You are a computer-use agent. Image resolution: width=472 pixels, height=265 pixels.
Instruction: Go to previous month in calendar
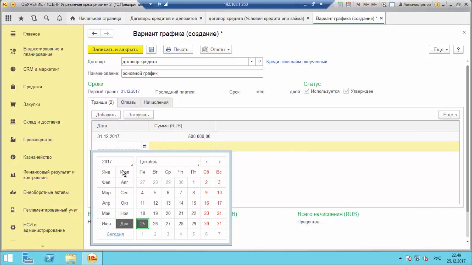[206, 162]
